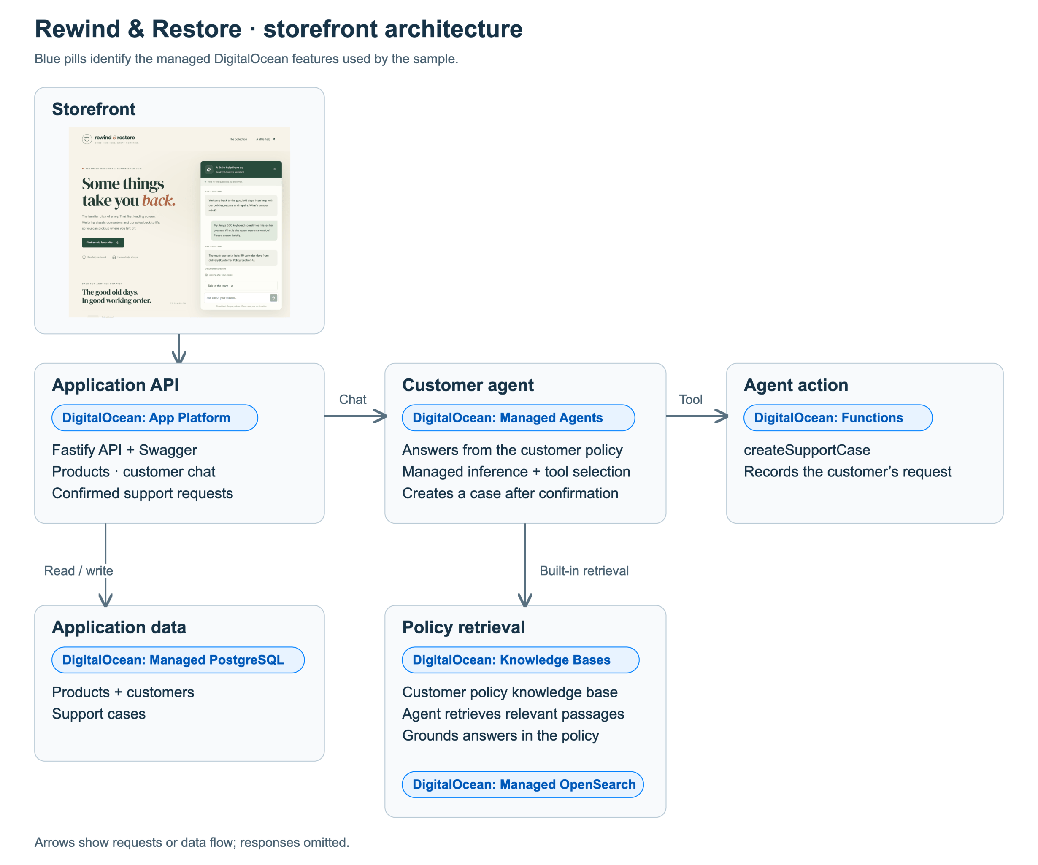This screenshot has width=1038, height=865.
Task: Open 'A little help' link in storefront header
Action: (x=265, y=139)
